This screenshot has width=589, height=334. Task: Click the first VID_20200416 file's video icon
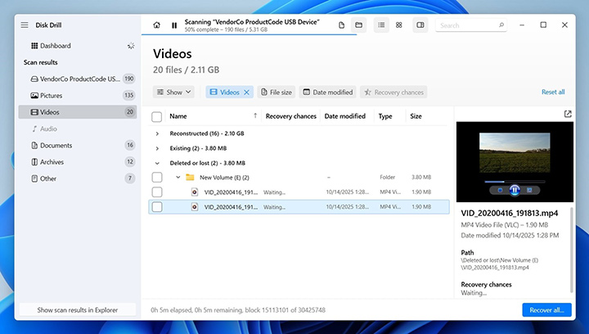tap(195, 192)
